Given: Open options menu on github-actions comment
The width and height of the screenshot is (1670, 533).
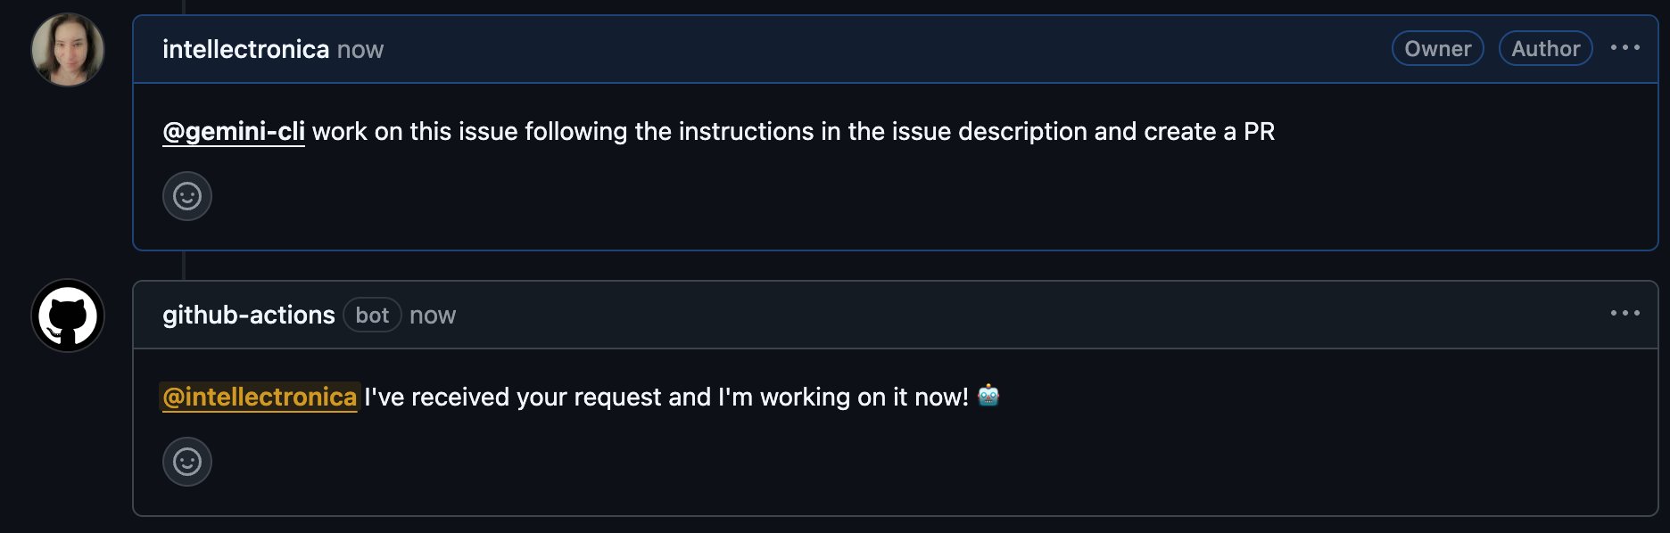Looking at the screenshot, I should pyautogui.click(x=1625, y=314).
